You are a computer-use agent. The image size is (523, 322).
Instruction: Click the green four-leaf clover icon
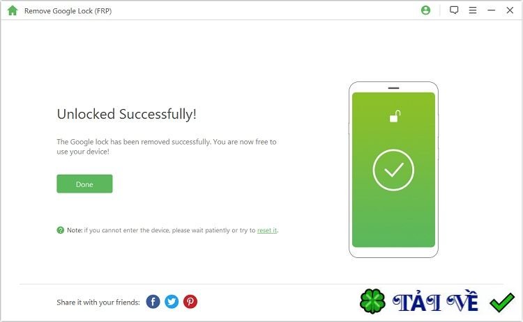pyautogui.click(x=372, y=301)
